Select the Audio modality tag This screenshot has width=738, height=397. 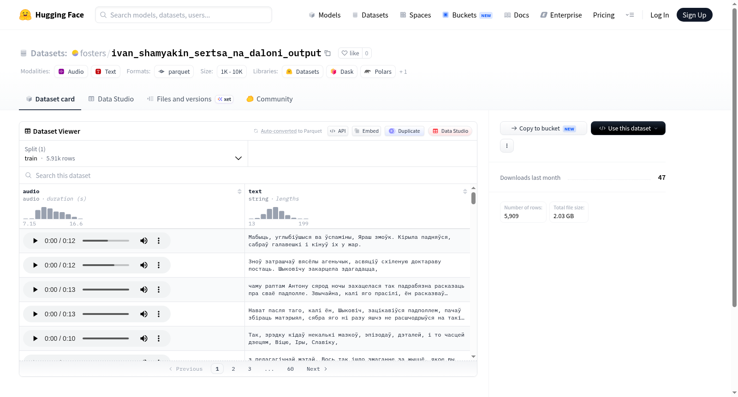(71, 71)
